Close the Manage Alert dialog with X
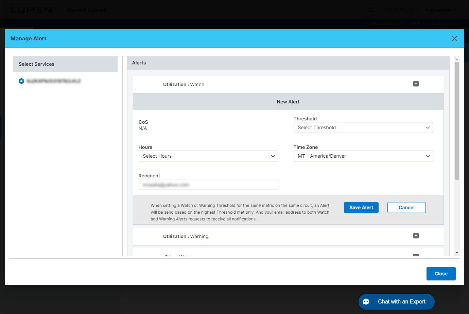This screenshot has height=314, width=469. (x=454, y=39)
